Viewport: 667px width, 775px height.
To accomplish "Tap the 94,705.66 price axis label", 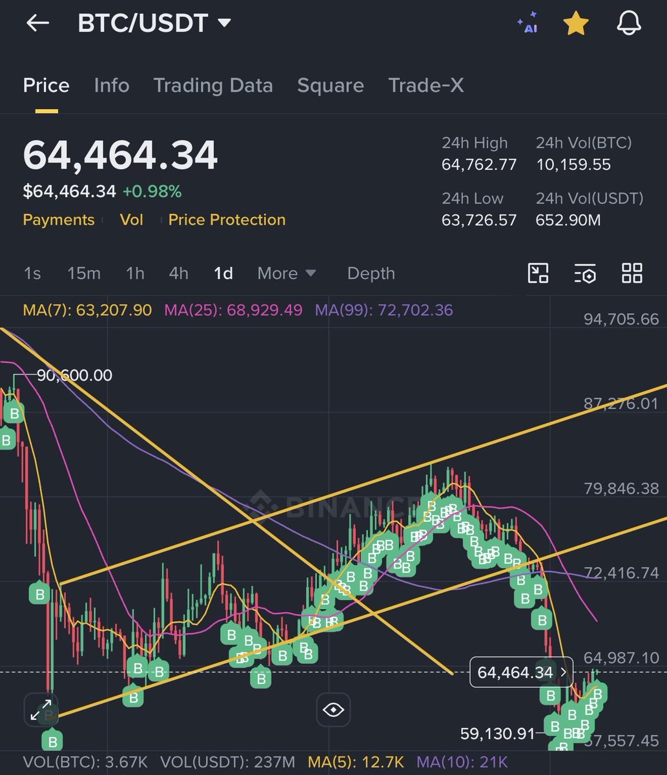I will [621, 319].
